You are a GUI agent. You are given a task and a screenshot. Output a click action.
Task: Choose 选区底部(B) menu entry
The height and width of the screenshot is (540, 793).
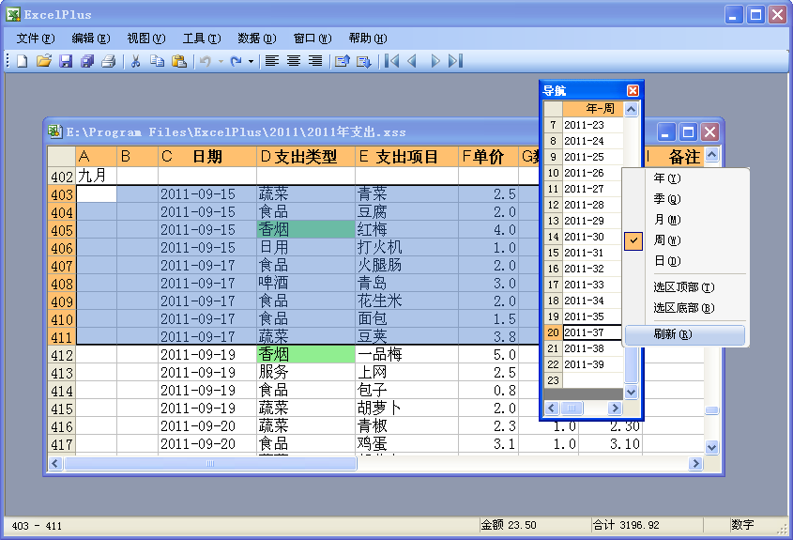point(685,308)
